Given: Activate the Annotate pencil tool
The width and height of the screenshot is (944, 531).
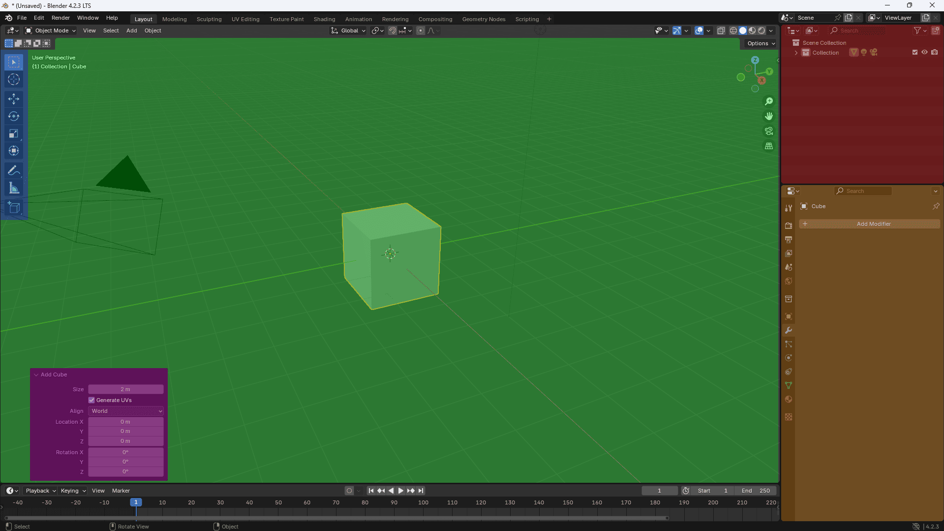Looking at the screenshot, I should [14, 171].
